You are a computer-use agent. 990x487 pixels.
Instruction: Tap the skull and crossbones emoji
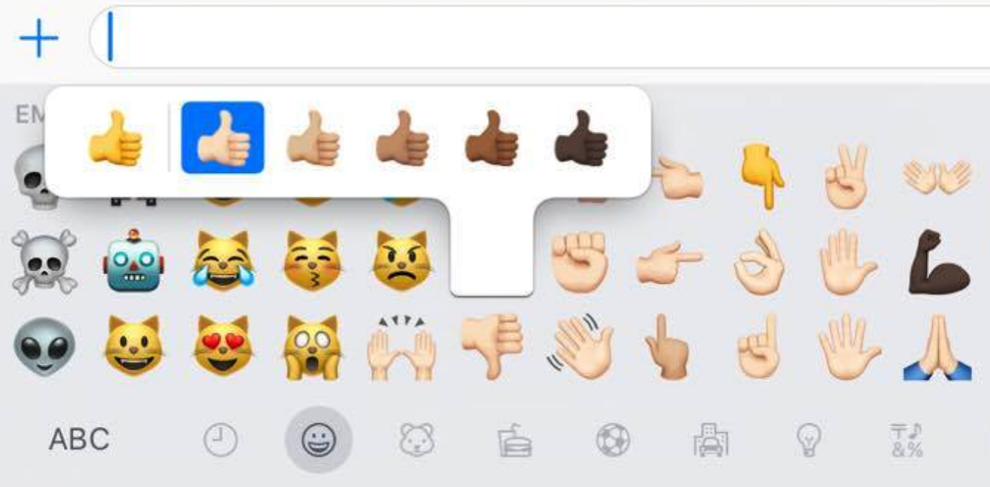click(44, 262)
